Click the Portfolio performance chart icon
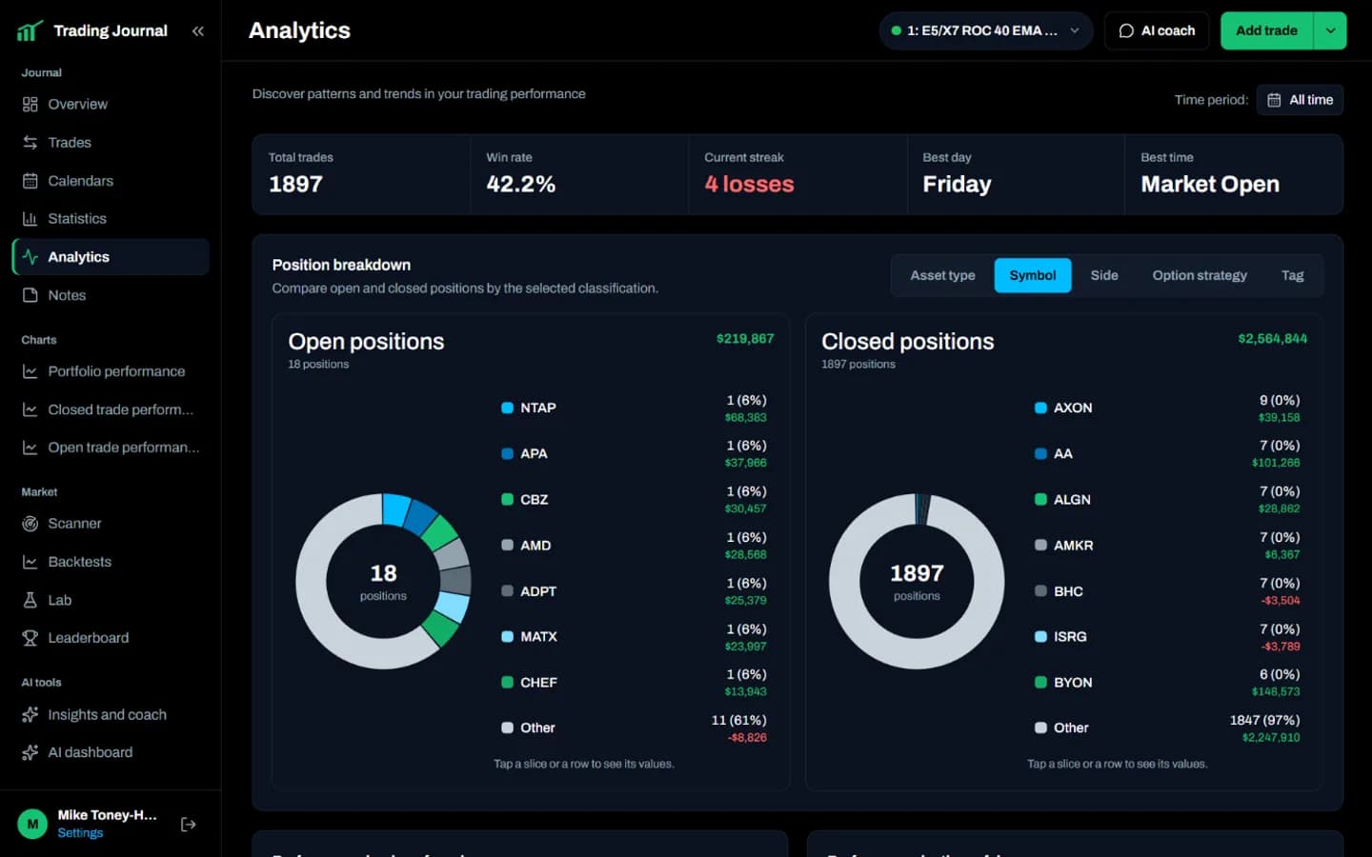Screen dimensions: 1372x857 (x=30, y=371)
